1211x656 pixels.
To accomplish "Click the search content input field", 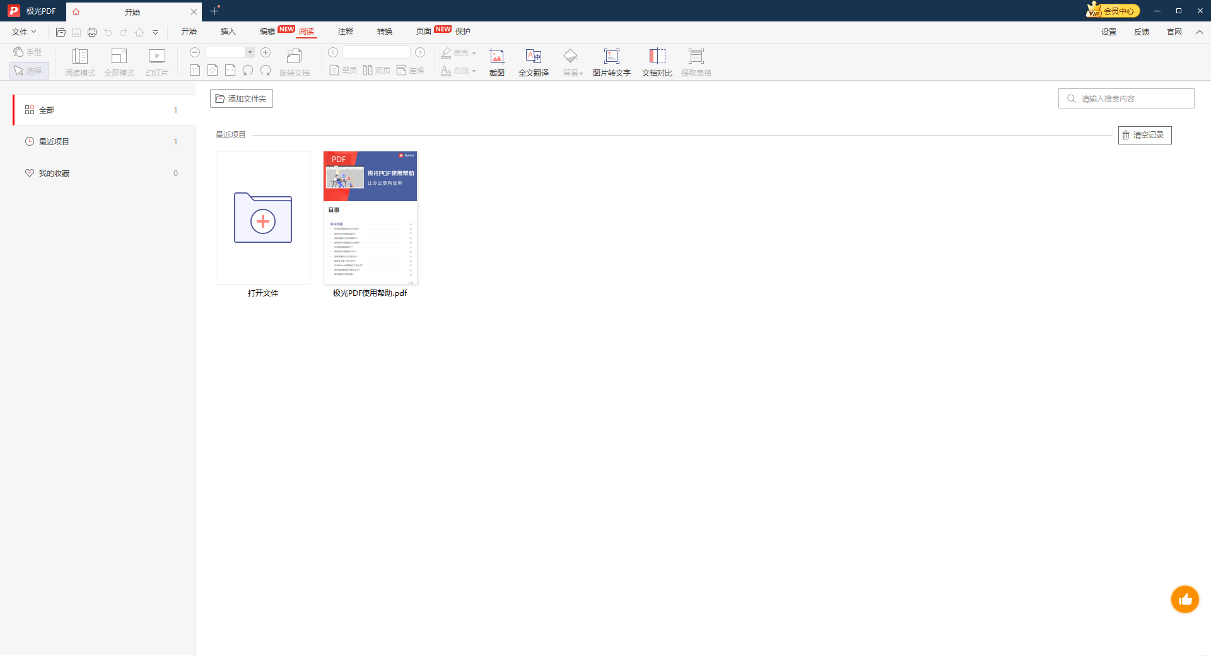I will pyautogui.click(x=1126, y=99).
